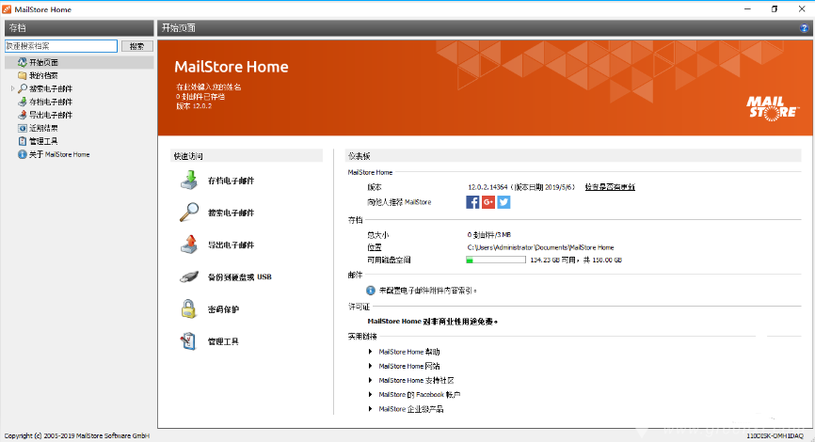This screenshot has height=442, width=815.
Task: Click the info icon next to 关于 MailStore Home
Action: (x=22, y=154)
